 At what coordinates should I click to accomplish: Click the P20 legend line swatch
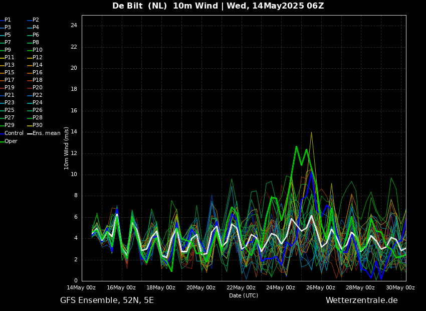[x=29, y=88]
